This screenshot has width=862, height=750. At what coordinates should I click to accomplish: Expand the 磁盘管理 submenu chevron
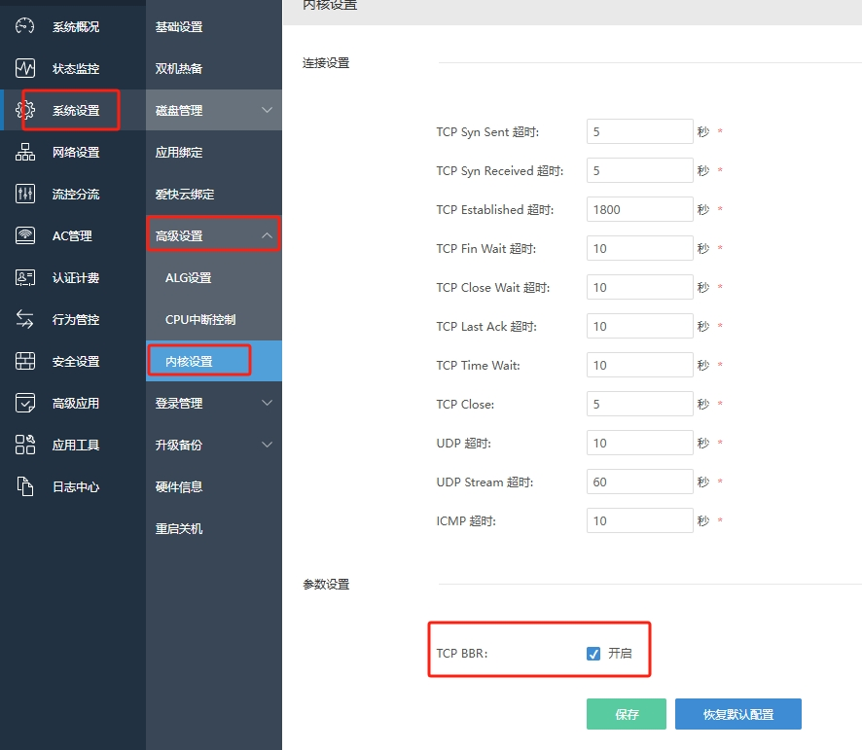[x=268, y=110]
